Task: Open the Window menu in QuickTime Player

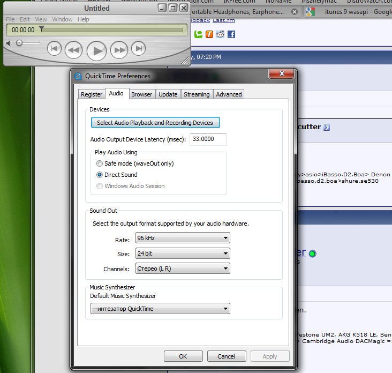Action: [x=62, y=19]
